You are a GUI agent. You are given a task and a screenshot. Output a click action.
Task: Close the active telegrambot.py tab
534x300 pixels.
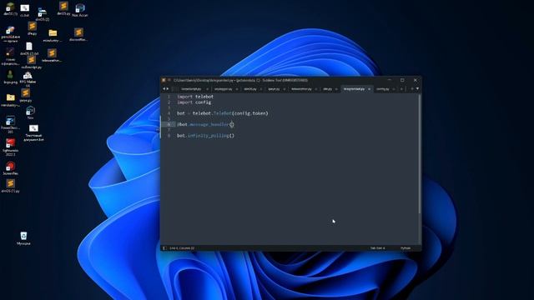tap(369, 89)
